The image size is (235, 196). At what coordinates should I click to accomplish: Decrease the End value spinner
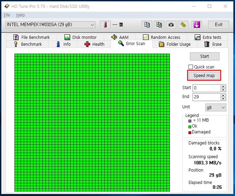coord(223,99)
